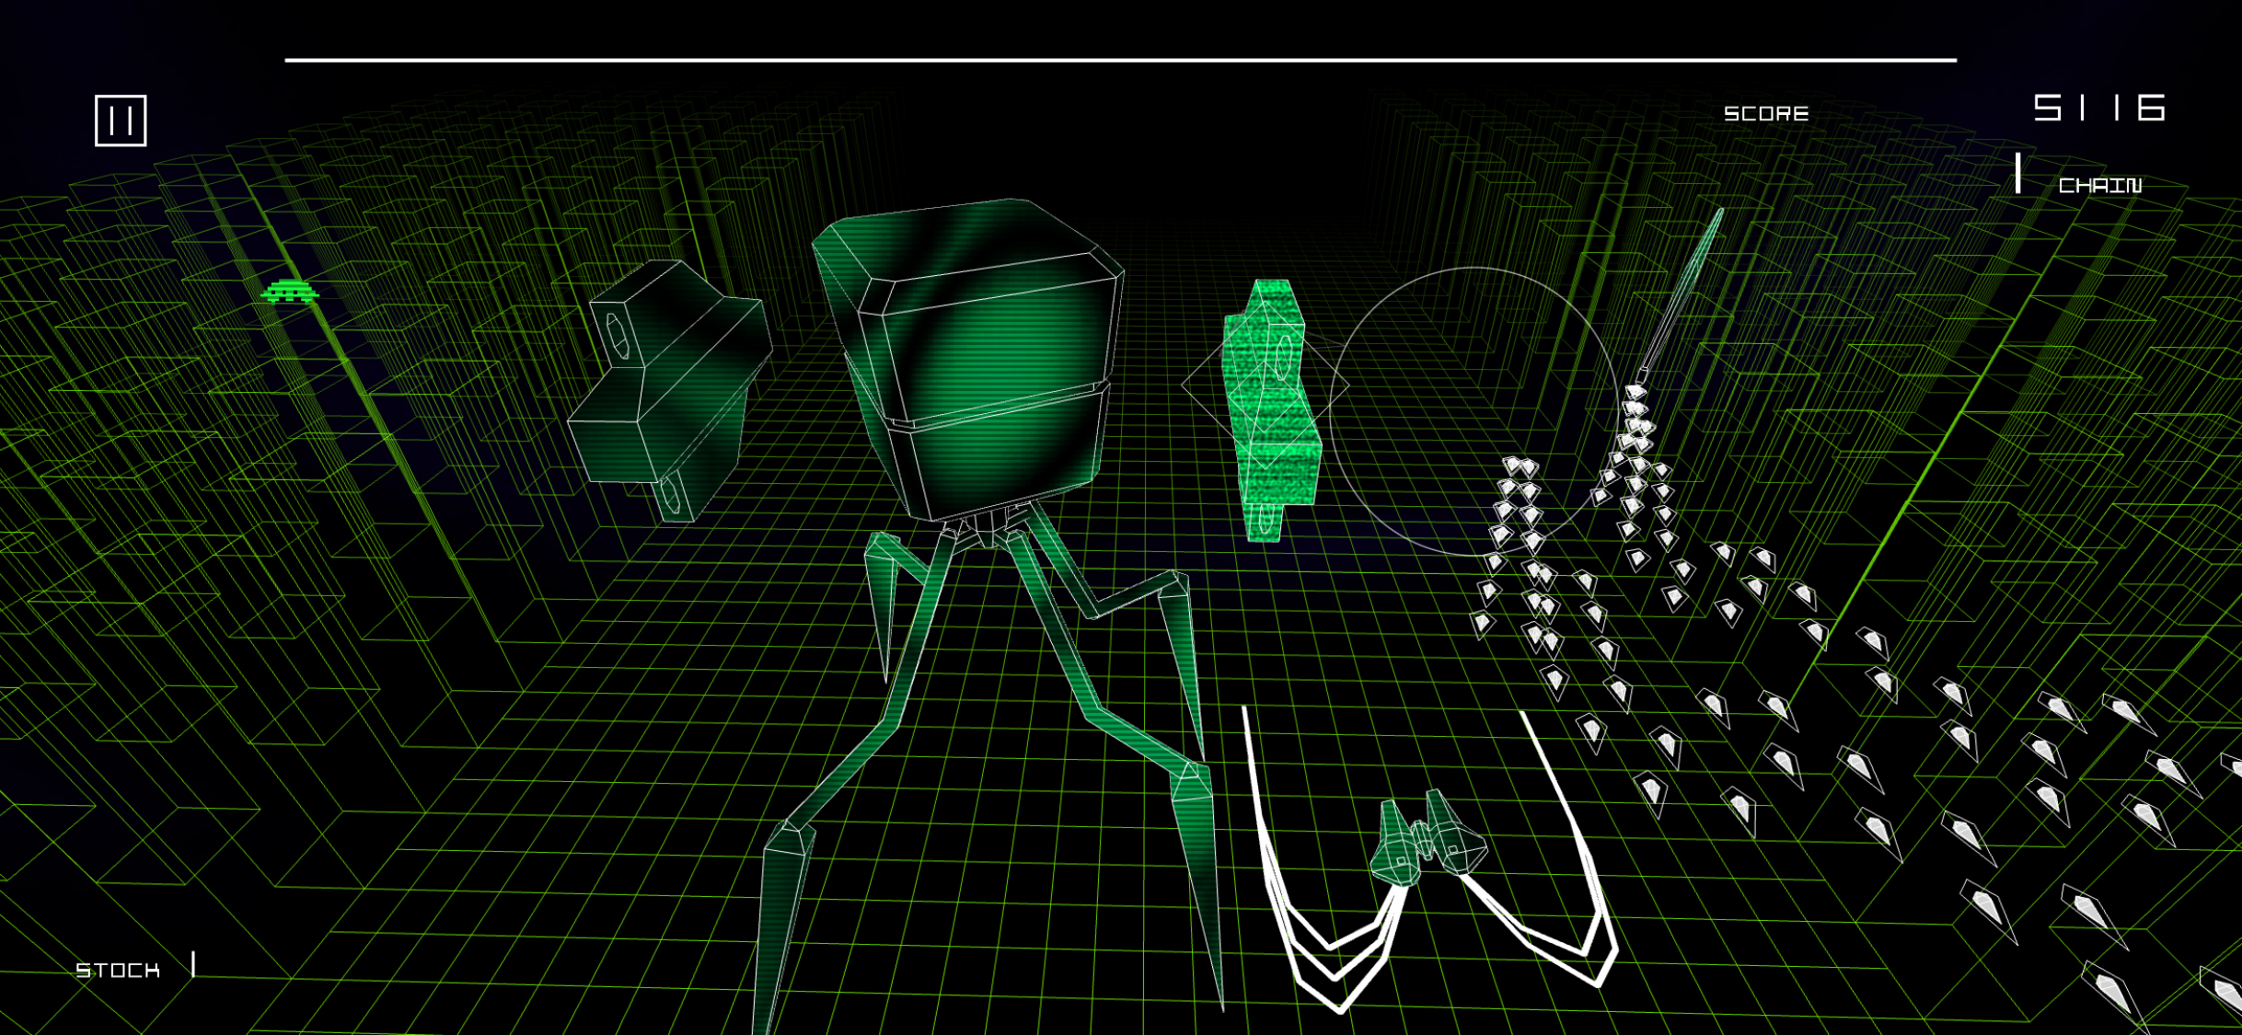Tap the 5116 score value

2098,108
